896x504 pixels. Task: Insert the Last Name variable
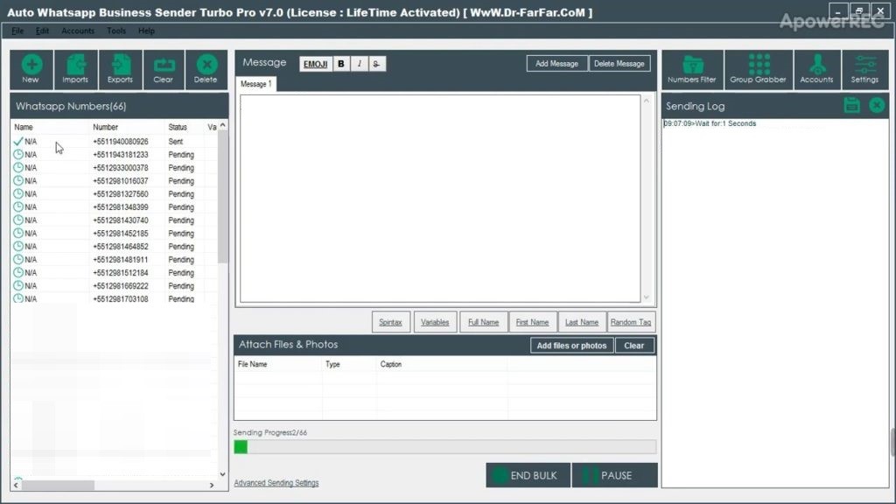pyautogui.click(x=582, y=322)
